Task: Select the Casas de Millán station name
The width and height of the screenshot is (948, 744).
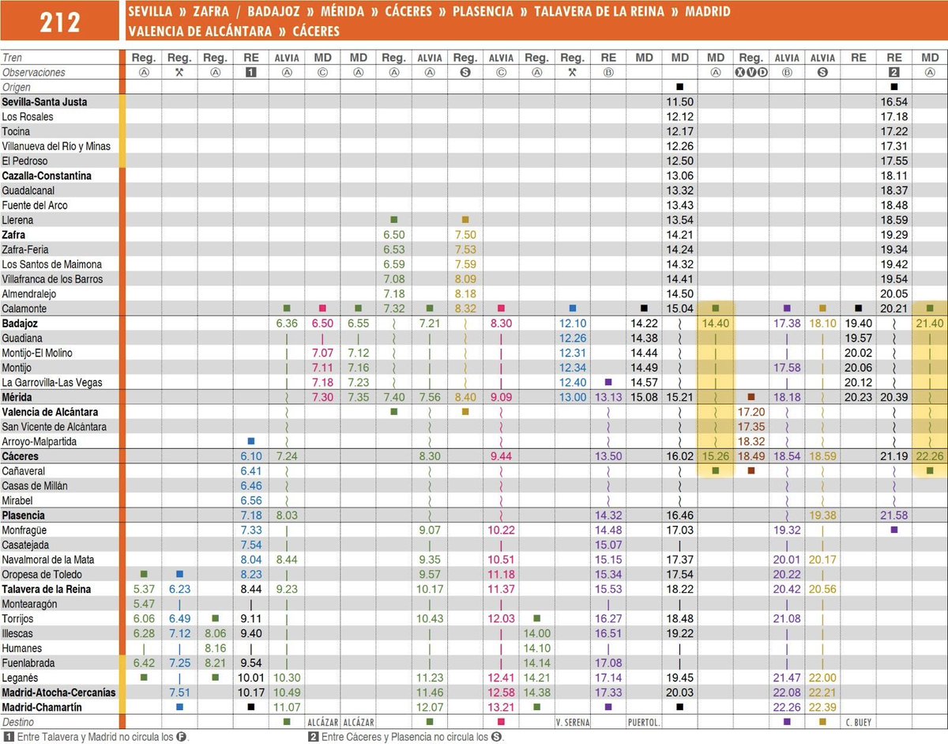Action: (34, 486)
